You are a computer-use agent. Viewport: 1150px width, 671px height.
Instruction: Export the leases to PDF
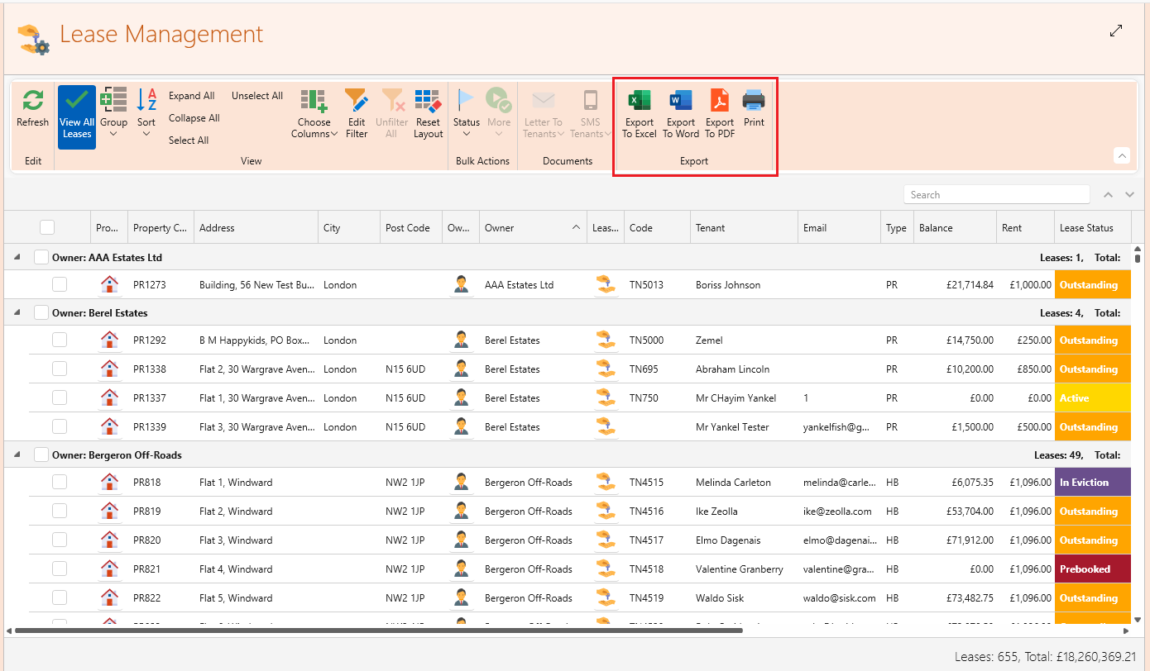(x=719, y=101)
